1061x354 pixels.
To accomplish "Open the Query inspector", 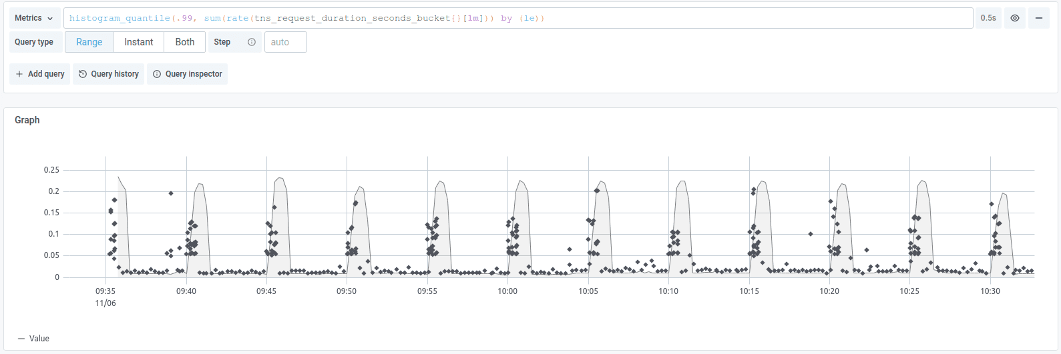I will click(x=188, y=74).
